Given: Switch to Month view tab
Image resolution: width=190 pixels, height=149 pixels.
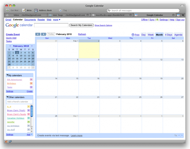Looking at the screenshot, I should click(159, 35).
